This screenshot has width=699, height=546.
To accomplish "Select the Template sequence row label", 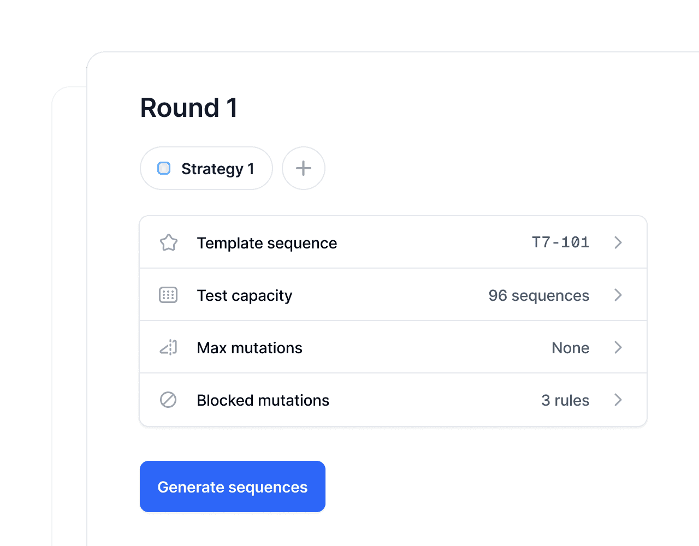I will [267, 243].
